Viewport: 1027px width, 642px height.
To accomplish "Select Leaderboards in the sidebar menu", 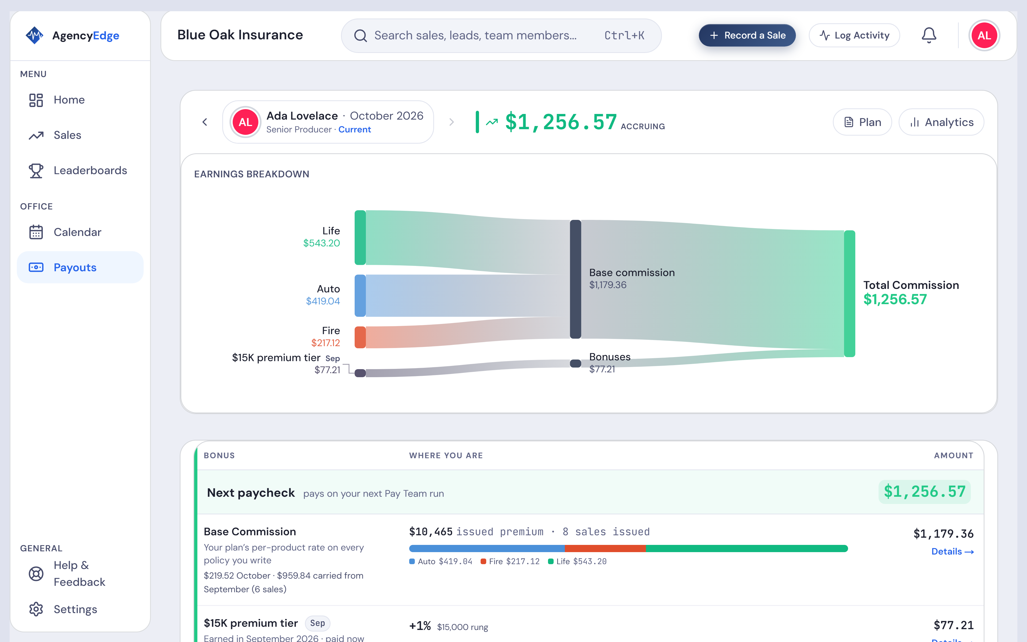I will pos(80,171).
